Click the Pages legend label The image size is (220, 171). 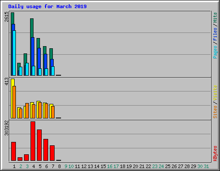215,52
